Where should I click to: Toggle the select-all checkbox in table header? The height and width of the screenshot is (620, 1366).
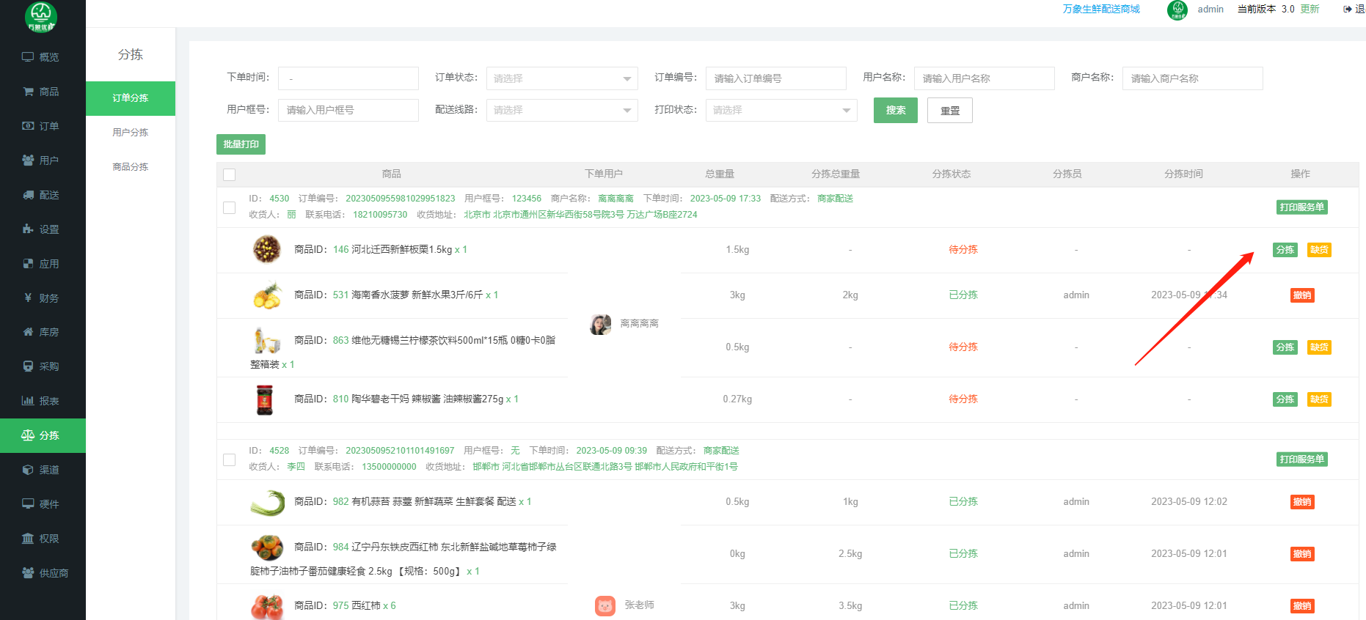pyautogui.click(x=230, y=174)
